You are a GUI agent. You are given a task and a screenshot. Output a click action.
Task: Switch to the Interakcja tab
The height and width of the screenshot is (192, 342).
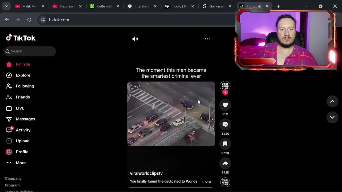pyautogui.click(x=142, y=6)
